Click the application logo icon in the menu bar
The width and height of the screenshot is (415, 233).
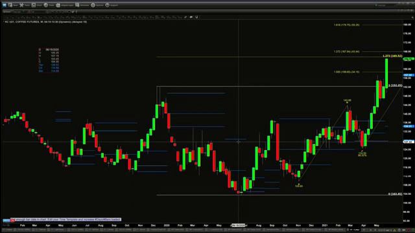point(5,5)
